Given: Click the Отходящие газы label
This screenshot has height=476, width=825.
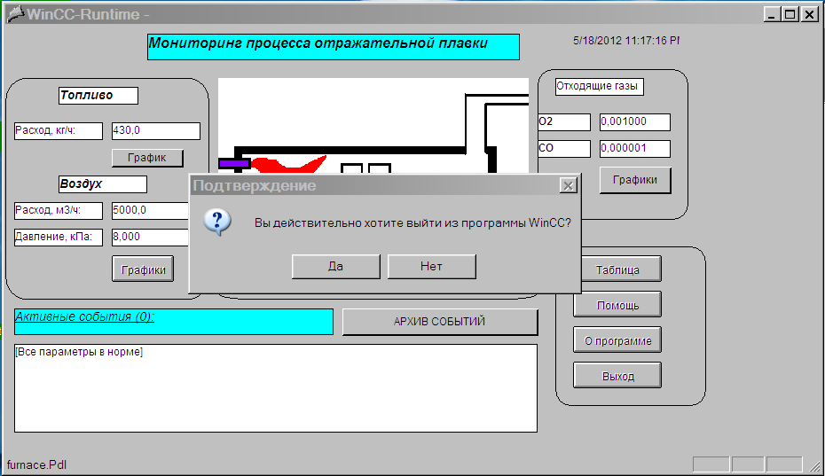Looking at the screenshot, I should click(600, 87).
